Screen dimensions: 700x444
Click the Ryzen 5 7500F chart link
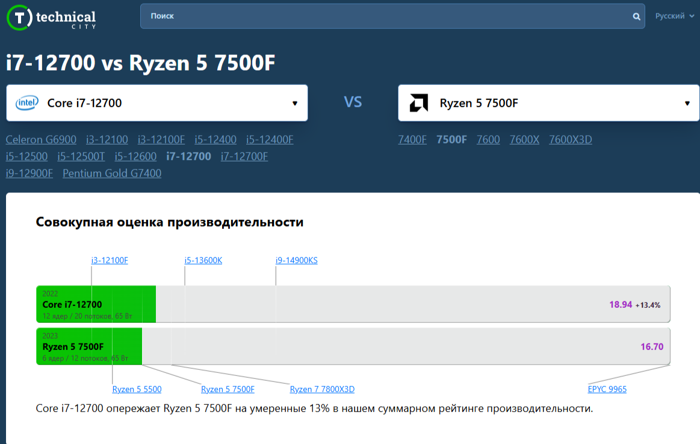[228, 389]
